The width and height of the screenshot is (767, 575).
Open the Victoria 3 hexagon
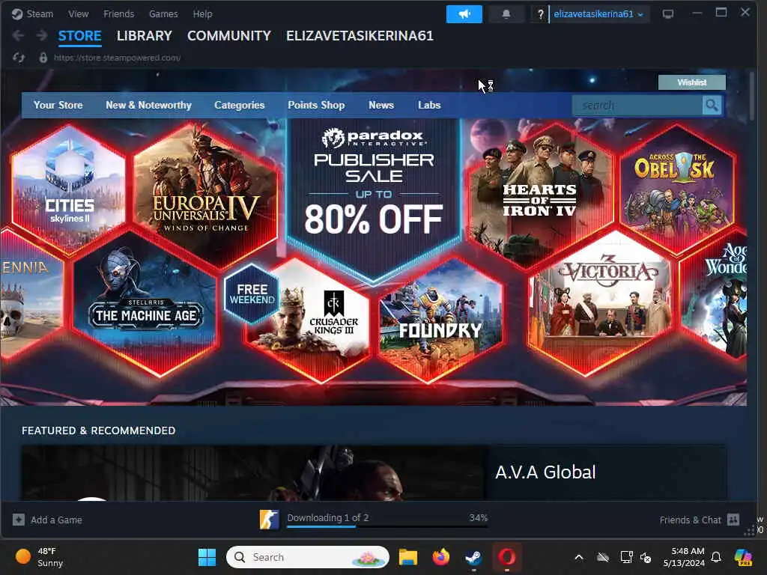(601, 303)
